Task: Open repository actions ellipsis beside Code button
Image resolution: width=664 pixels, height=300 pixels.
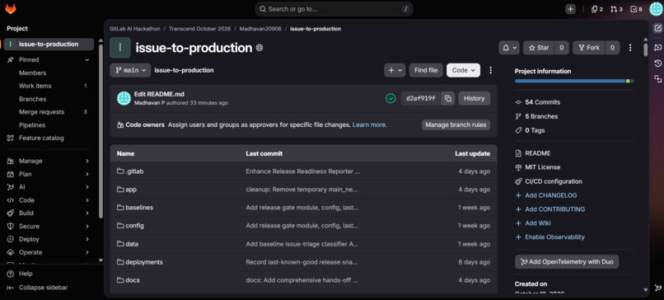Action: point(490,70)
